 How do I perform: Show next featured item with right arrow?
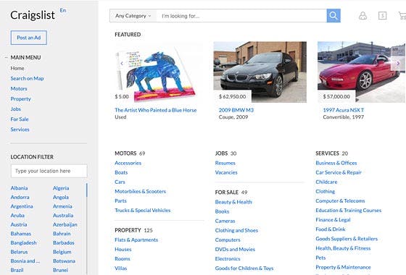[x=398, y=64]
